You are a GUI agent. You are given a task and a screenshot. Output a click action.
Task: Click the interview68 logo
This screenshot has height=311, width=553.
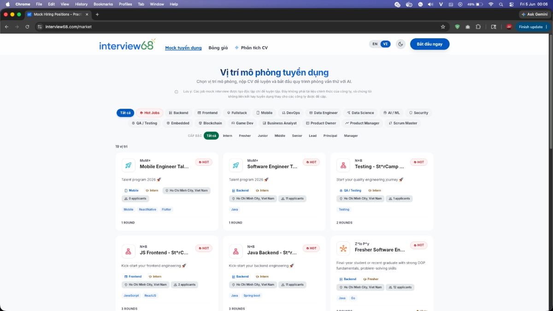127,45
